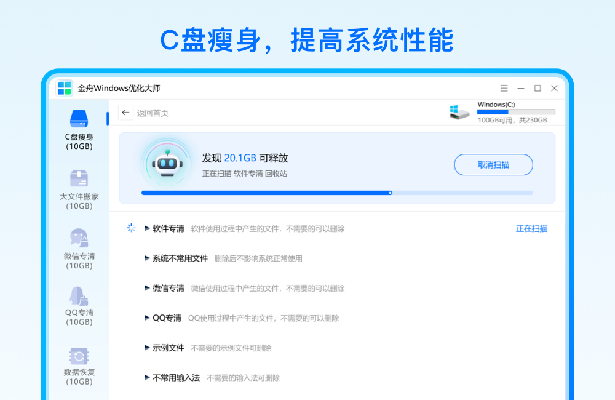Click 返回首页 to go home
This screenshot has height=400, width=615.
pyautogui.click(x=153, y=113)
